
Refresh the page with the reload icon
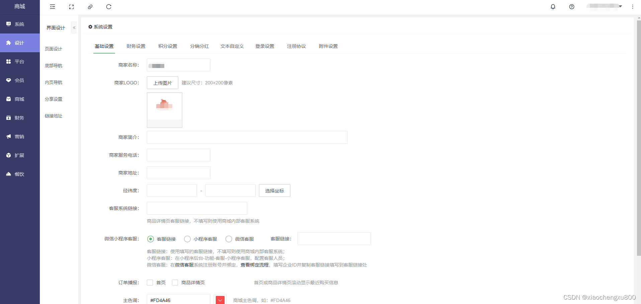click(x=109, y=7)
